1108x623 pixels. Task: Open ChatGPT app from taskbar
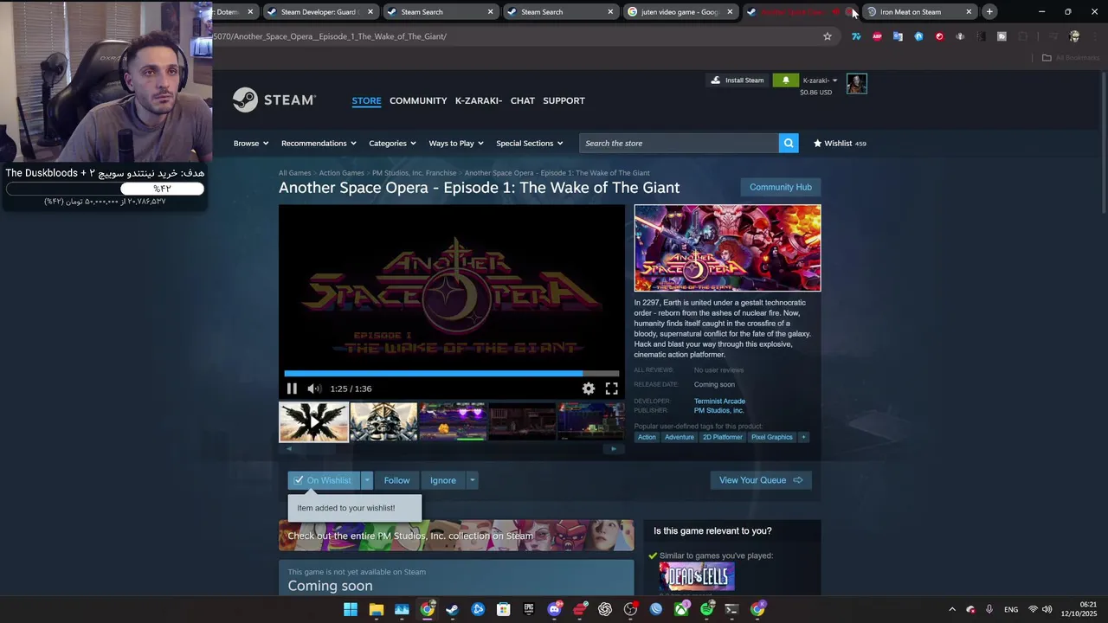[605, 609]
